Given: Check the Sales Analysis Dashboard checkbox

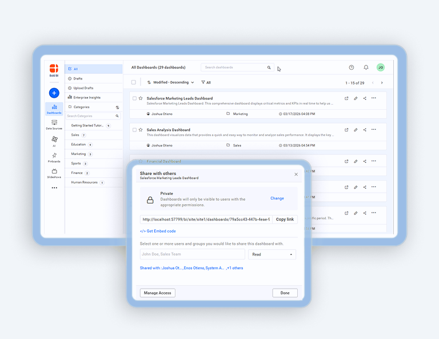Looking at the screenshot, I should (135, 130).
